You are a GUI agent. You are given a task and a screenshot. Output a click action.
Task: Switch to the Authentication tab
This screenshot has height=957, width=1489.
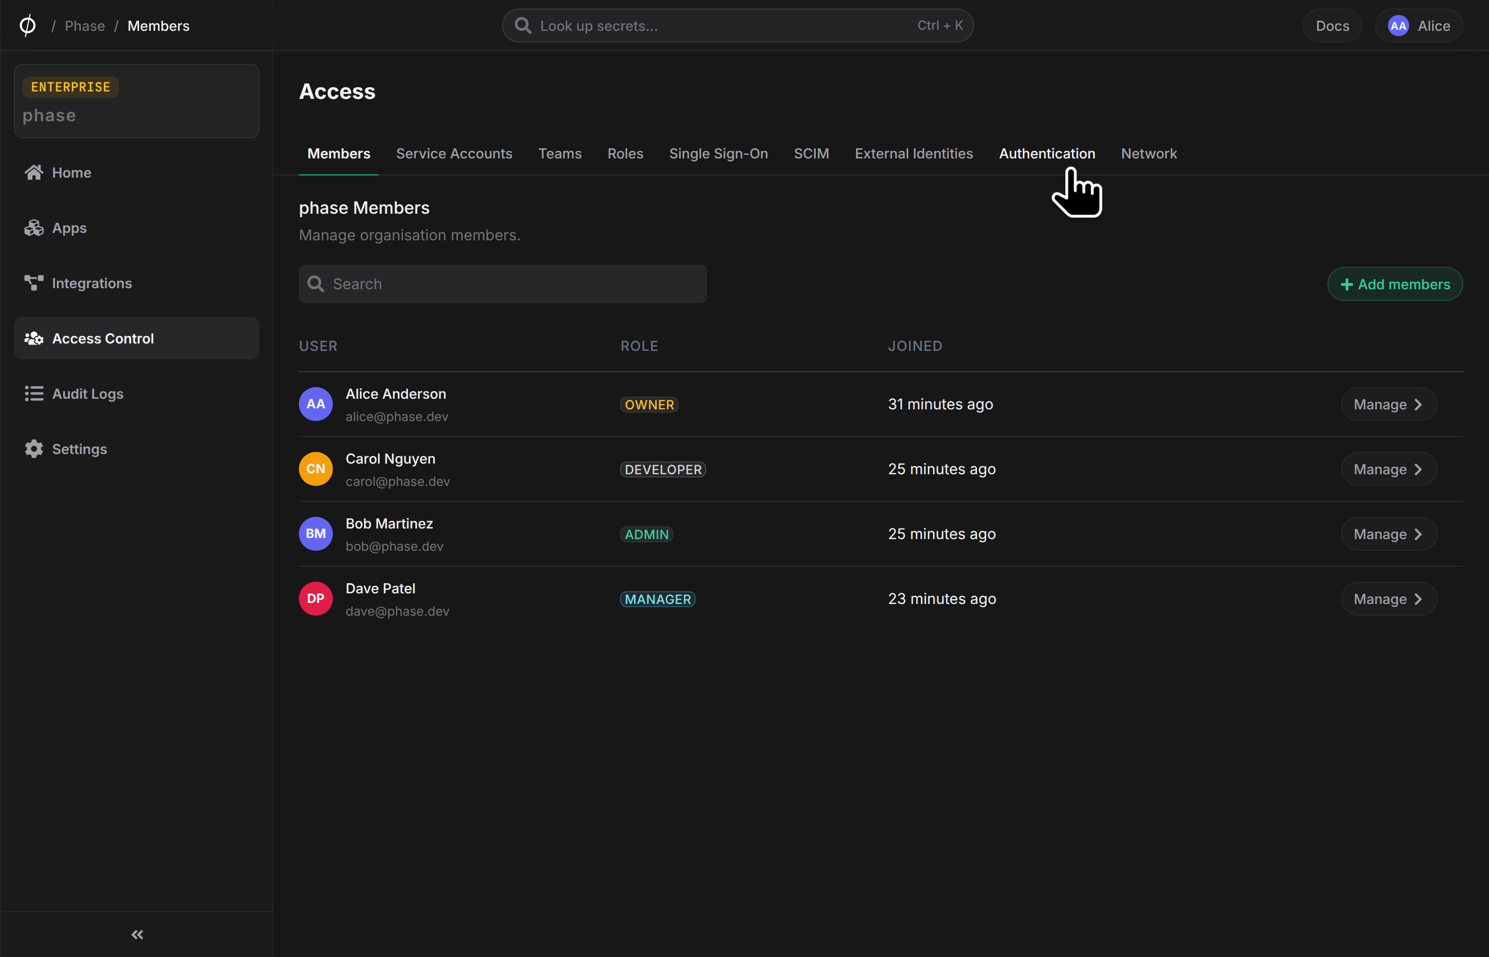1047,154
